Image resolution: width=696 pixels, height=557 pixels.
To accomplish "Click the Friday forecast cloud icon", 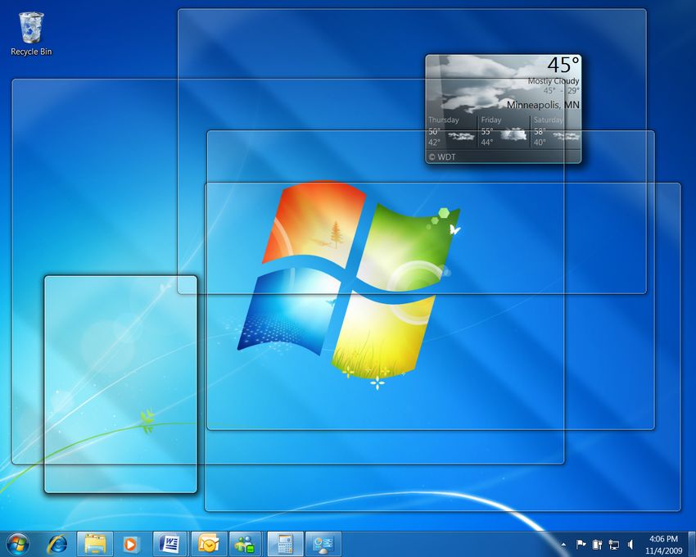I will click(x=513, y=134).
